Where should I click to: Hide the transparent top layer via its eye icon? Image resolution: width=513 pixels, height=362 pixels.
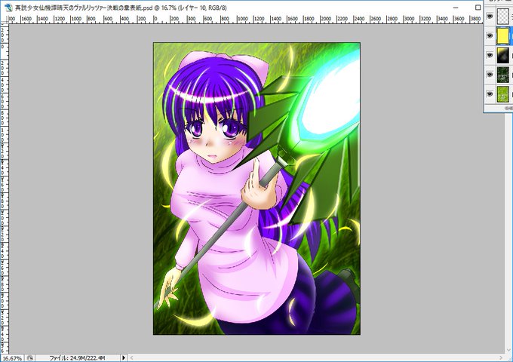click(x=490, y=16)
